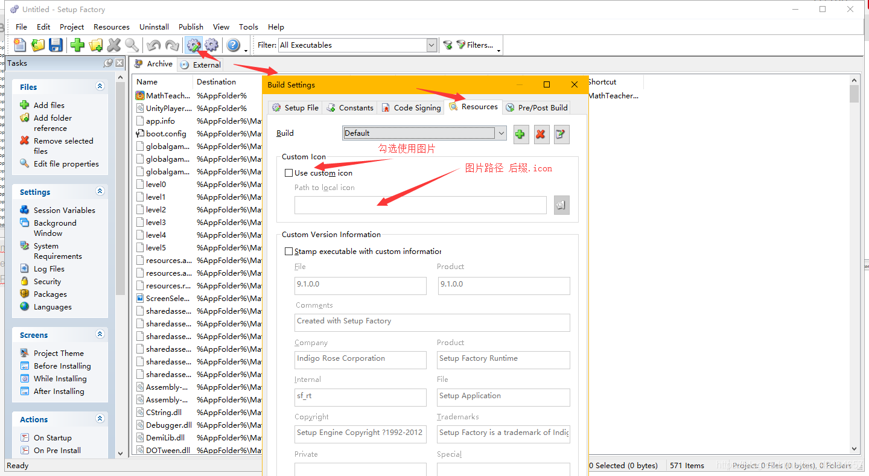Viewport: 869px width, 476px height.
Task: Collapse the Settings task group
Action: [100, 192]
